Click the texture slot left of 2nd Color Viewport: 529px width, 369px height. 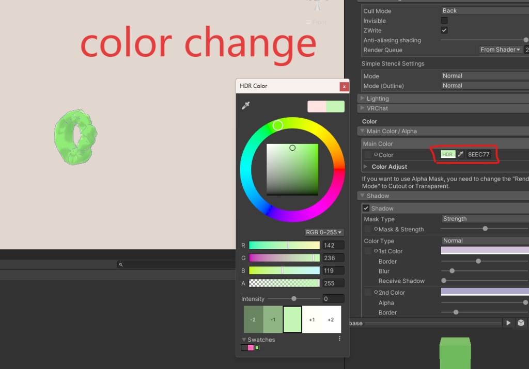pos(368,292)
